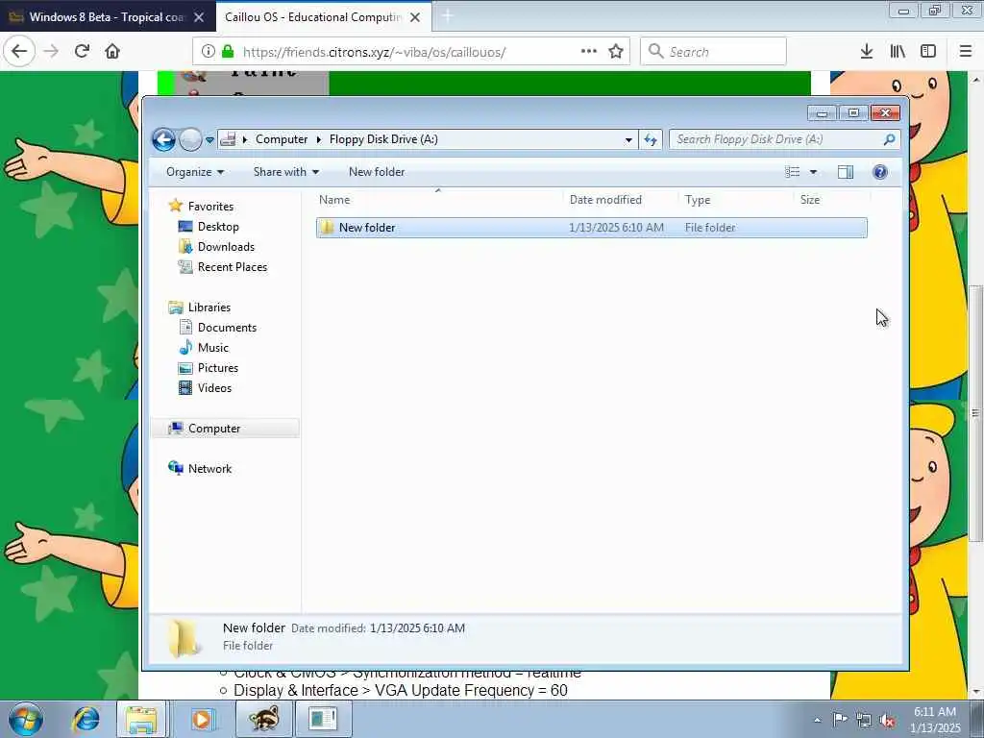Show hidden system tray icons
984x738 pixels.
coord(817,720)
